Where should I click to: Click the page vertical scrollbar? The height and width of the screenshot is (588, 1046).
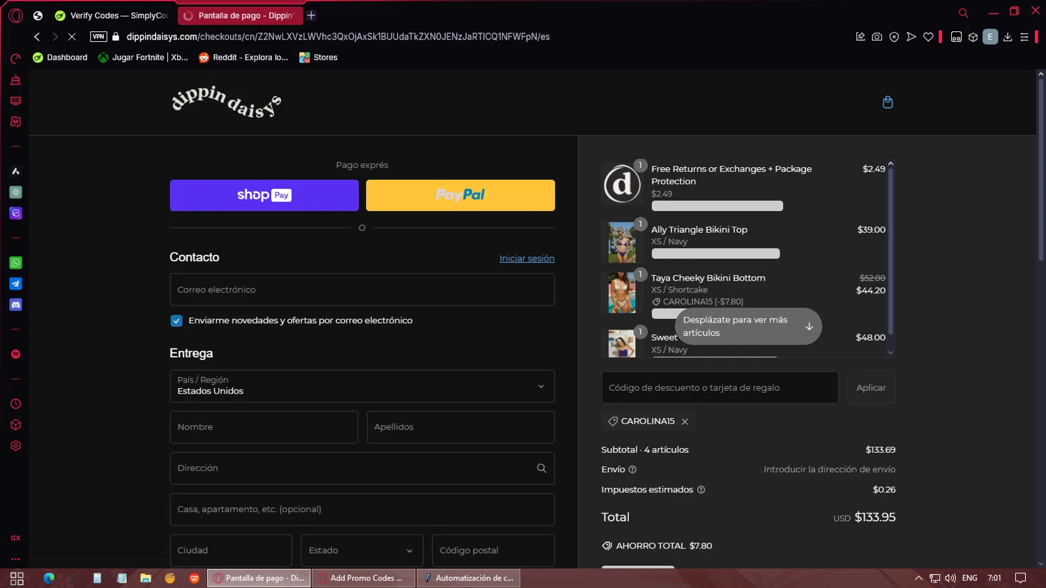point(1040,171)
